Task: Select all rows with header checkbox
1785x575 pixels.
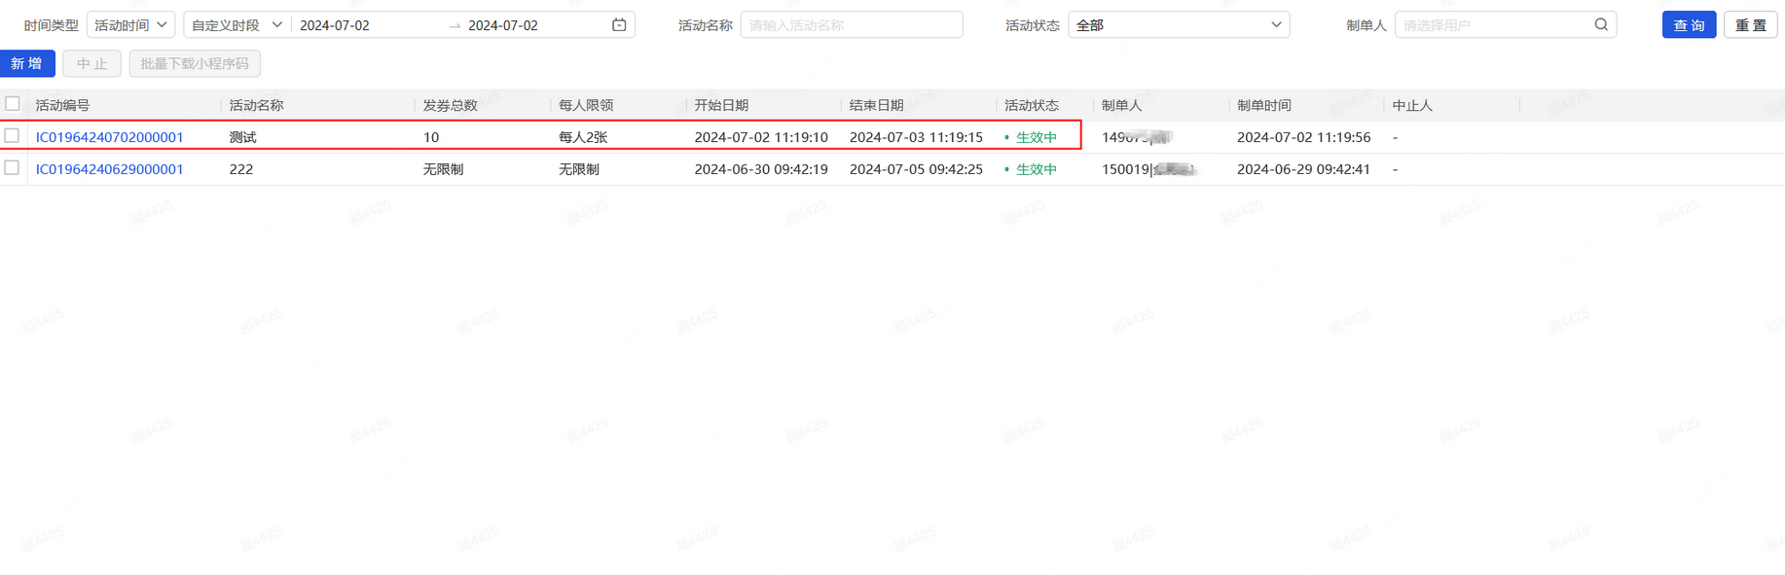Action: (13, 103)
